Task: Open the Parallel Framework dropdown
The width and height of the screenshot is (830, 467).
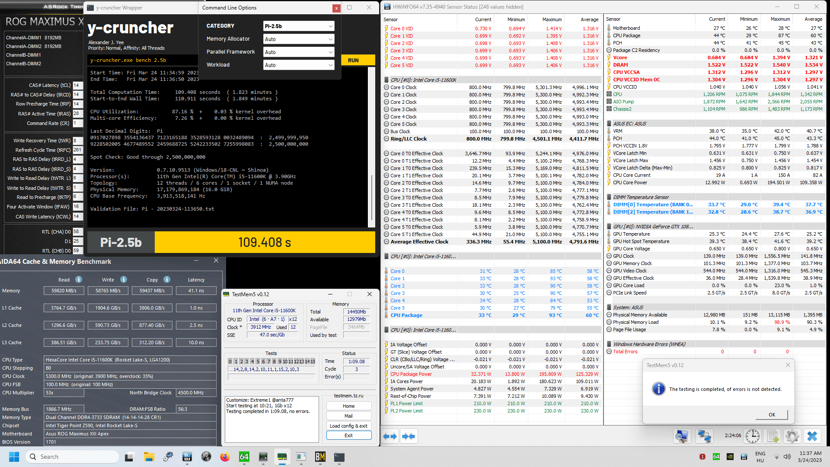Action: (299, 52)
